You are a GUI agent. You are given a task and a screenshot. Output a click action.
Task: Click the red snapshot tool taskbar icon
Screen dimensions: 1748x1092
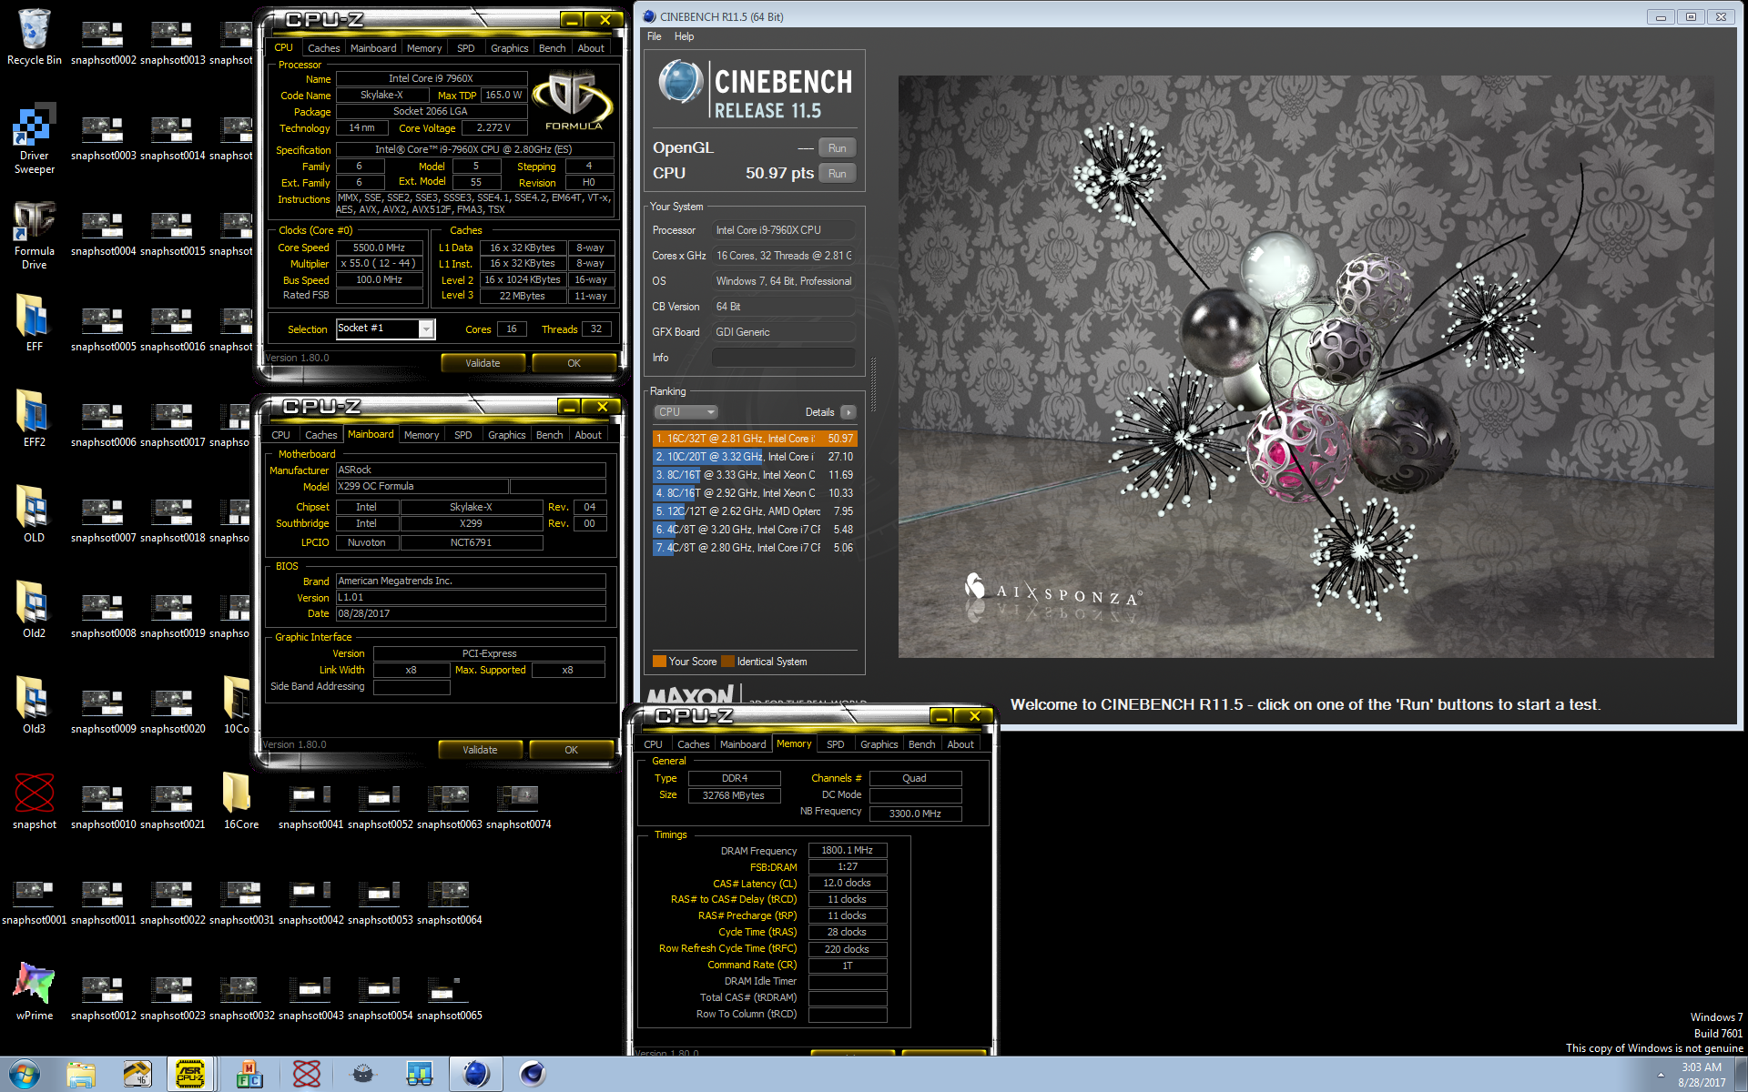point(306,1075)
